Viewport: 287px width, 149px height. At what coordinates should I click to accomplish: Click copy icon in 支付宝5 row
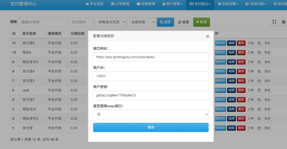tap(259, 43)
